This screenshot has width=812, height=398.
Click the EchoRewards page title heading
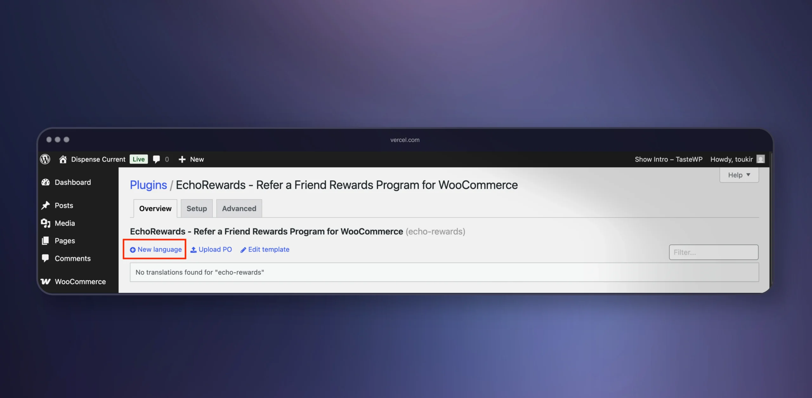347,185
